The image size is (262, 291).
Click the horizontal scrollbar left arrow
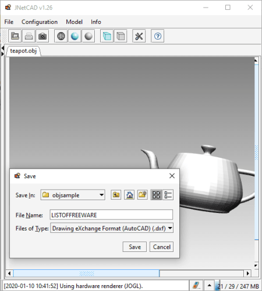(x=9, y=274)
